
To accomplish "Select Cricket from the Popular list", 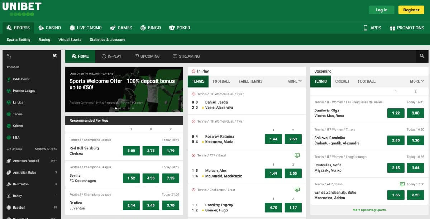I will (17, 126).
